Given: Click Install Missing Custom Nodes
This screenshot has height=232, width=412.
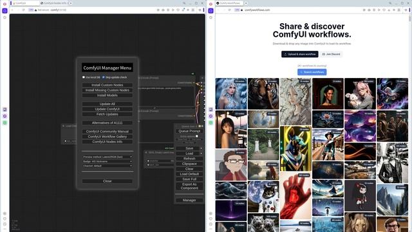Looking at the screenshot, I should [108, 90].
